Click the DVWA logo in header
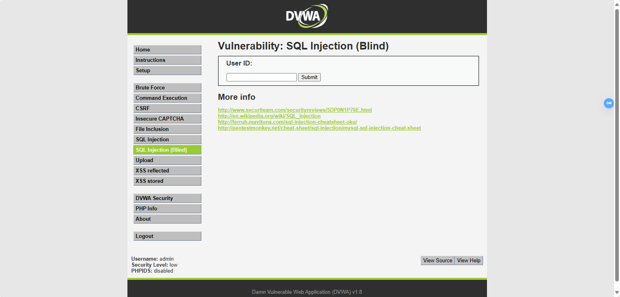This screenshot has width=620, height=297. click(307, 16)
